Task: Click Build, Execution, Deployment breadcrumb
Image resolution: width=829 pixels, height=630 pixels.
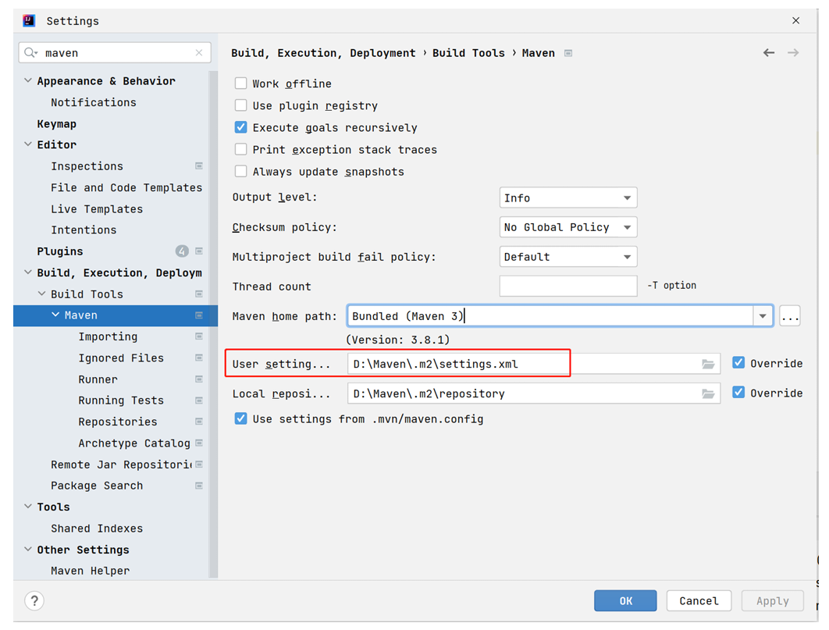Action: click(323, 53)
